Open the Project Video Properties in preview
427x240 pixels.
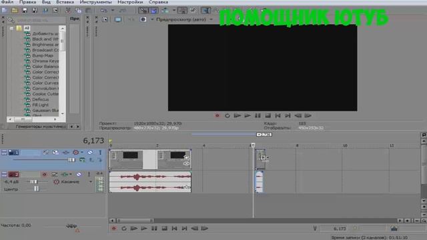pos(105,19)
